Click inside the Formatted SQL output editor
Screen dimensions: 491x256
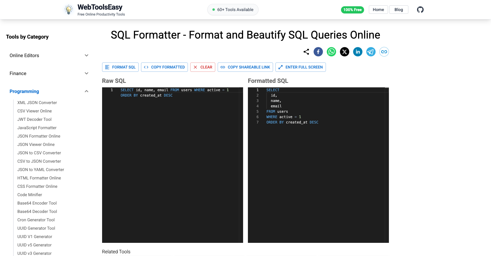[x=318, y=165]
